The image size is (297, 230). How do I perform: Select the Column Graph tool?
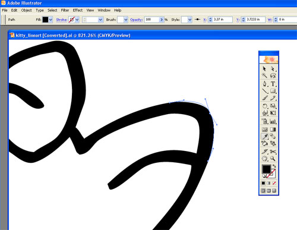273,121
